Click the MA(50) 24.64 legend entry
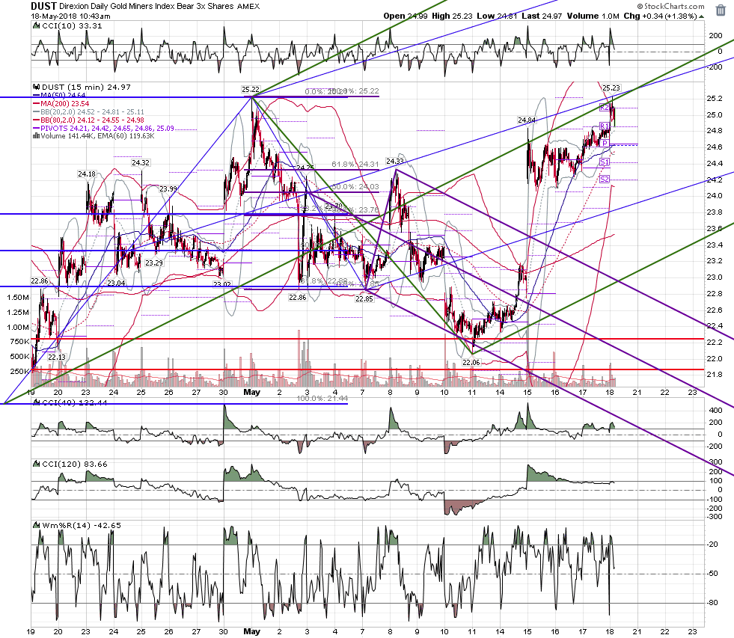734x638 pixels. click(x=59, y=96)
